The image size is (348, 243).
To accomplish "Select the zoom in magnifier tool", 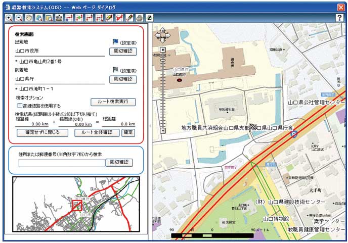I will point(9,18).
